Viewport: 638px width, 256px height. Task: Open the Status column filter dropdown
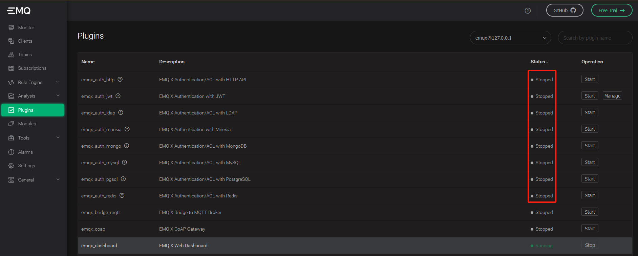(547, 62)
